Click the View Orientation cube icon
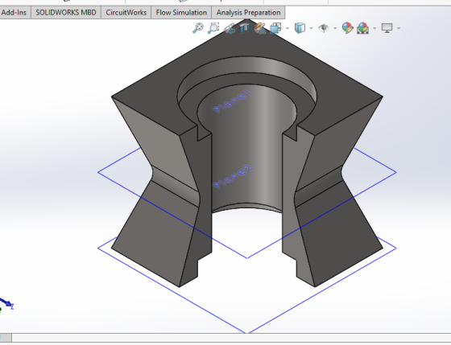This screenshot has width=451, height=345. [x=275, y=28]
